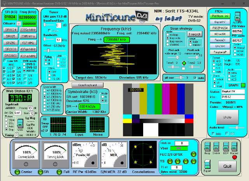Select DVB-S2 mode radio button
The image size is (249, 181).
tap(25, 68)
